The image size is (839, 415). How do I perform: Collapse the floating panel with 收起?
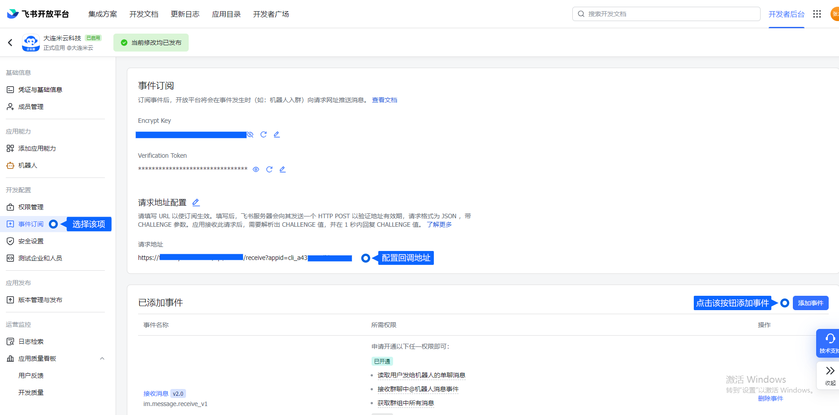pos(830,375)
